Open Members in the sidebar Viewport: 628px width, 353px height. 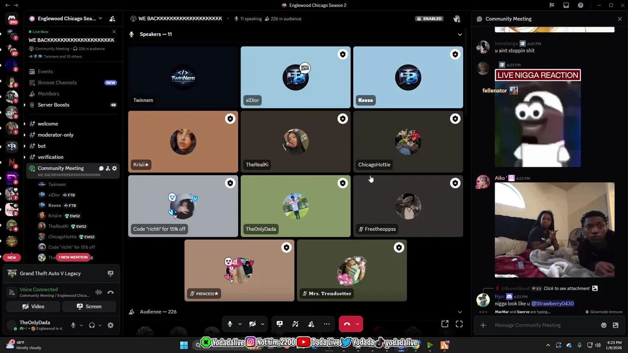pyautogui.click(x=73, y=94)
